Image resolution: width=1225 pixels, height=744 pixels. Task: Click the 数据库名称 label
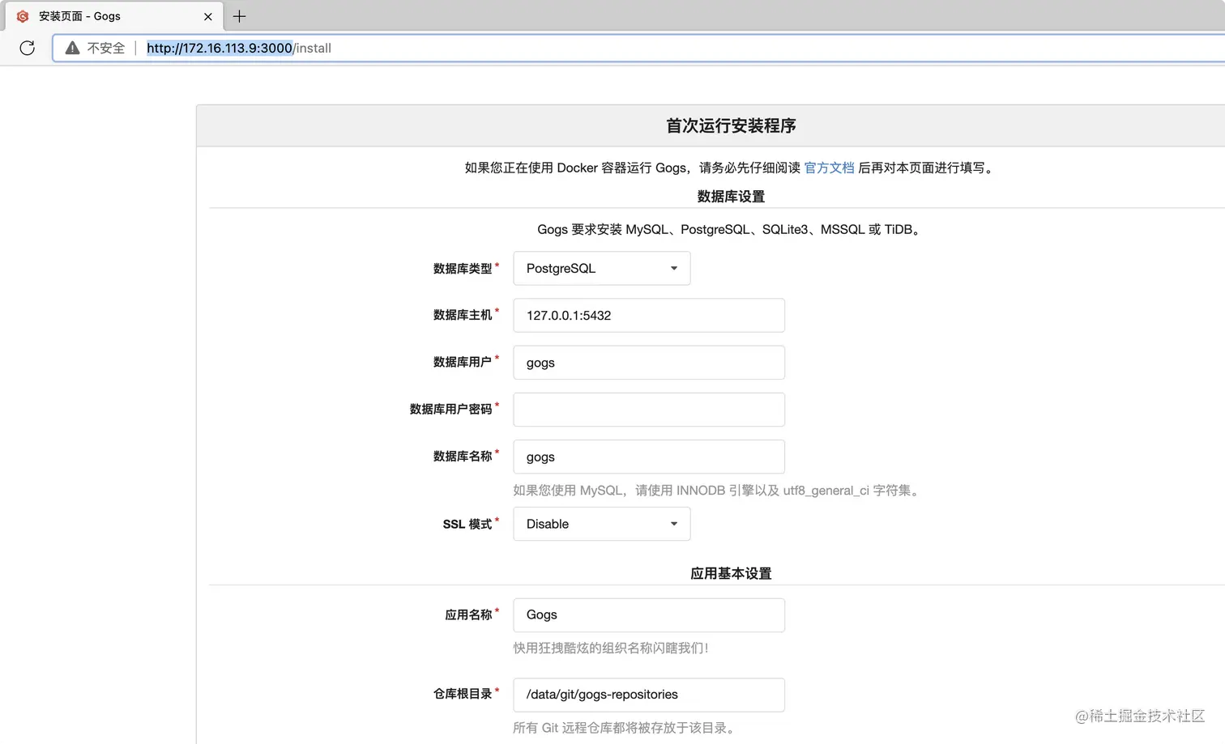pos(463,457)
